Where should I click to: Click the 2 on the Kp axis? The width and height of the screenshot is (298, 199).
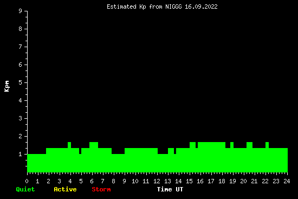21,136
